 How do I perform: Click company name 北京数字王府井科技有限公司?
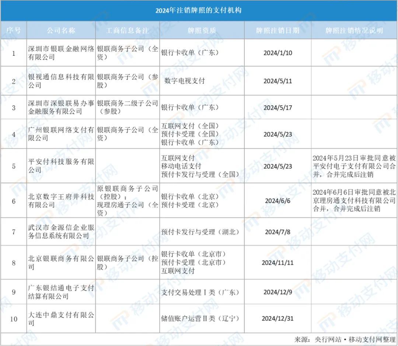(x=61, y=200)
